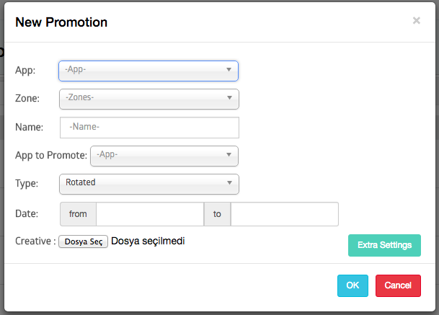The height and width of the screenshot is (315, 439).
Task: Open the App to Promote dropdown
Action: pyautogui.click(x=164, y=156)
